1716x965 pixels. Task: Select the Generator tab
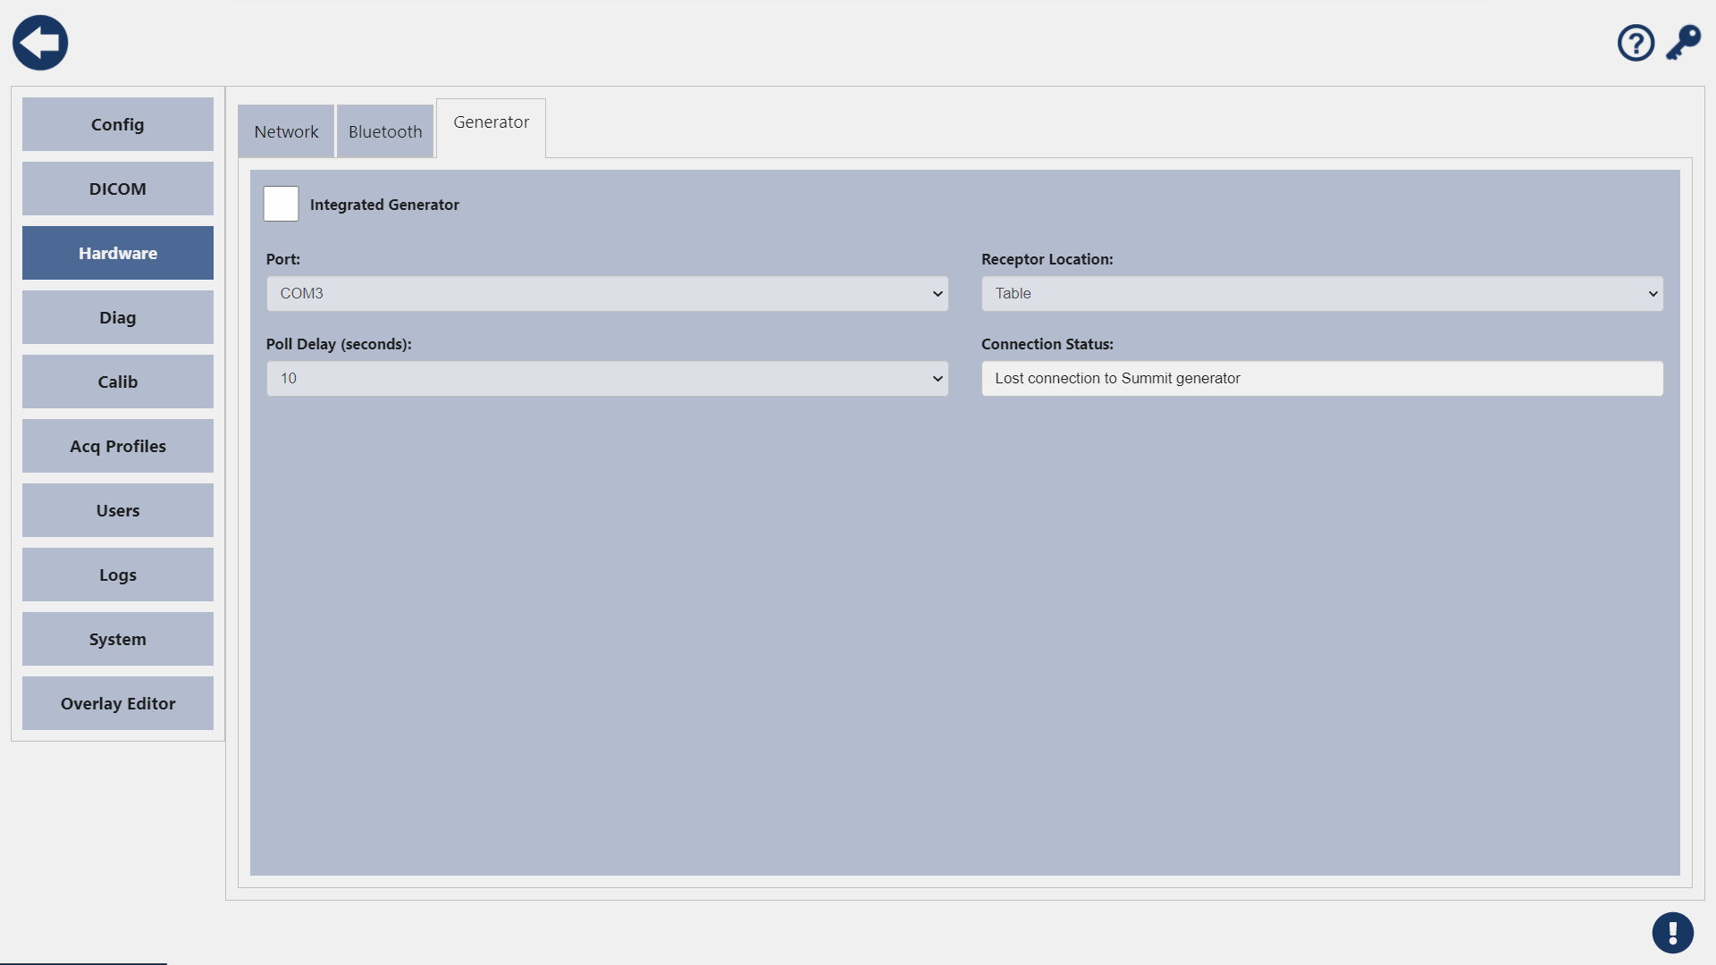click(491, 122)
